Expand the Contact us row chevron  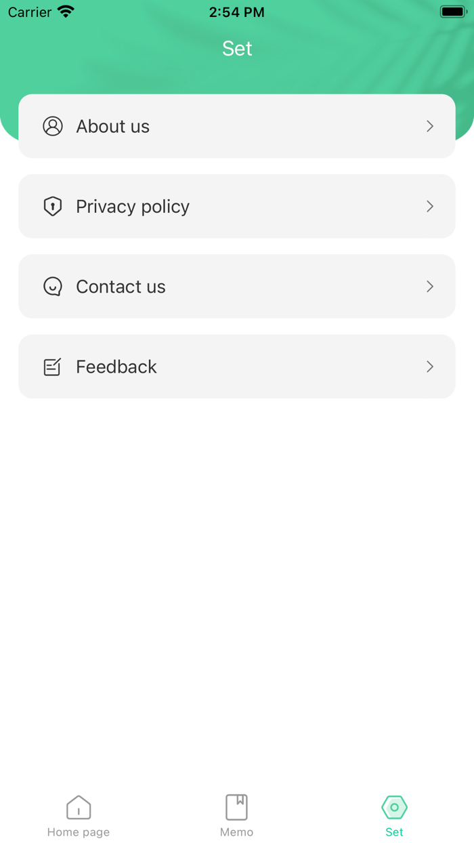(x=430, y=286)
